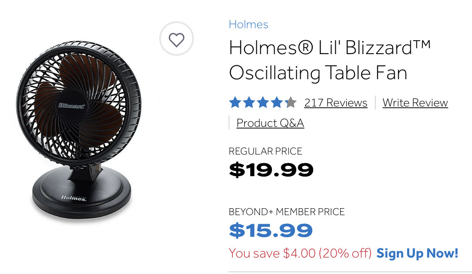472x274 pixels.
Task: Open the 217 Reviews link
Action: coord(336,103)
